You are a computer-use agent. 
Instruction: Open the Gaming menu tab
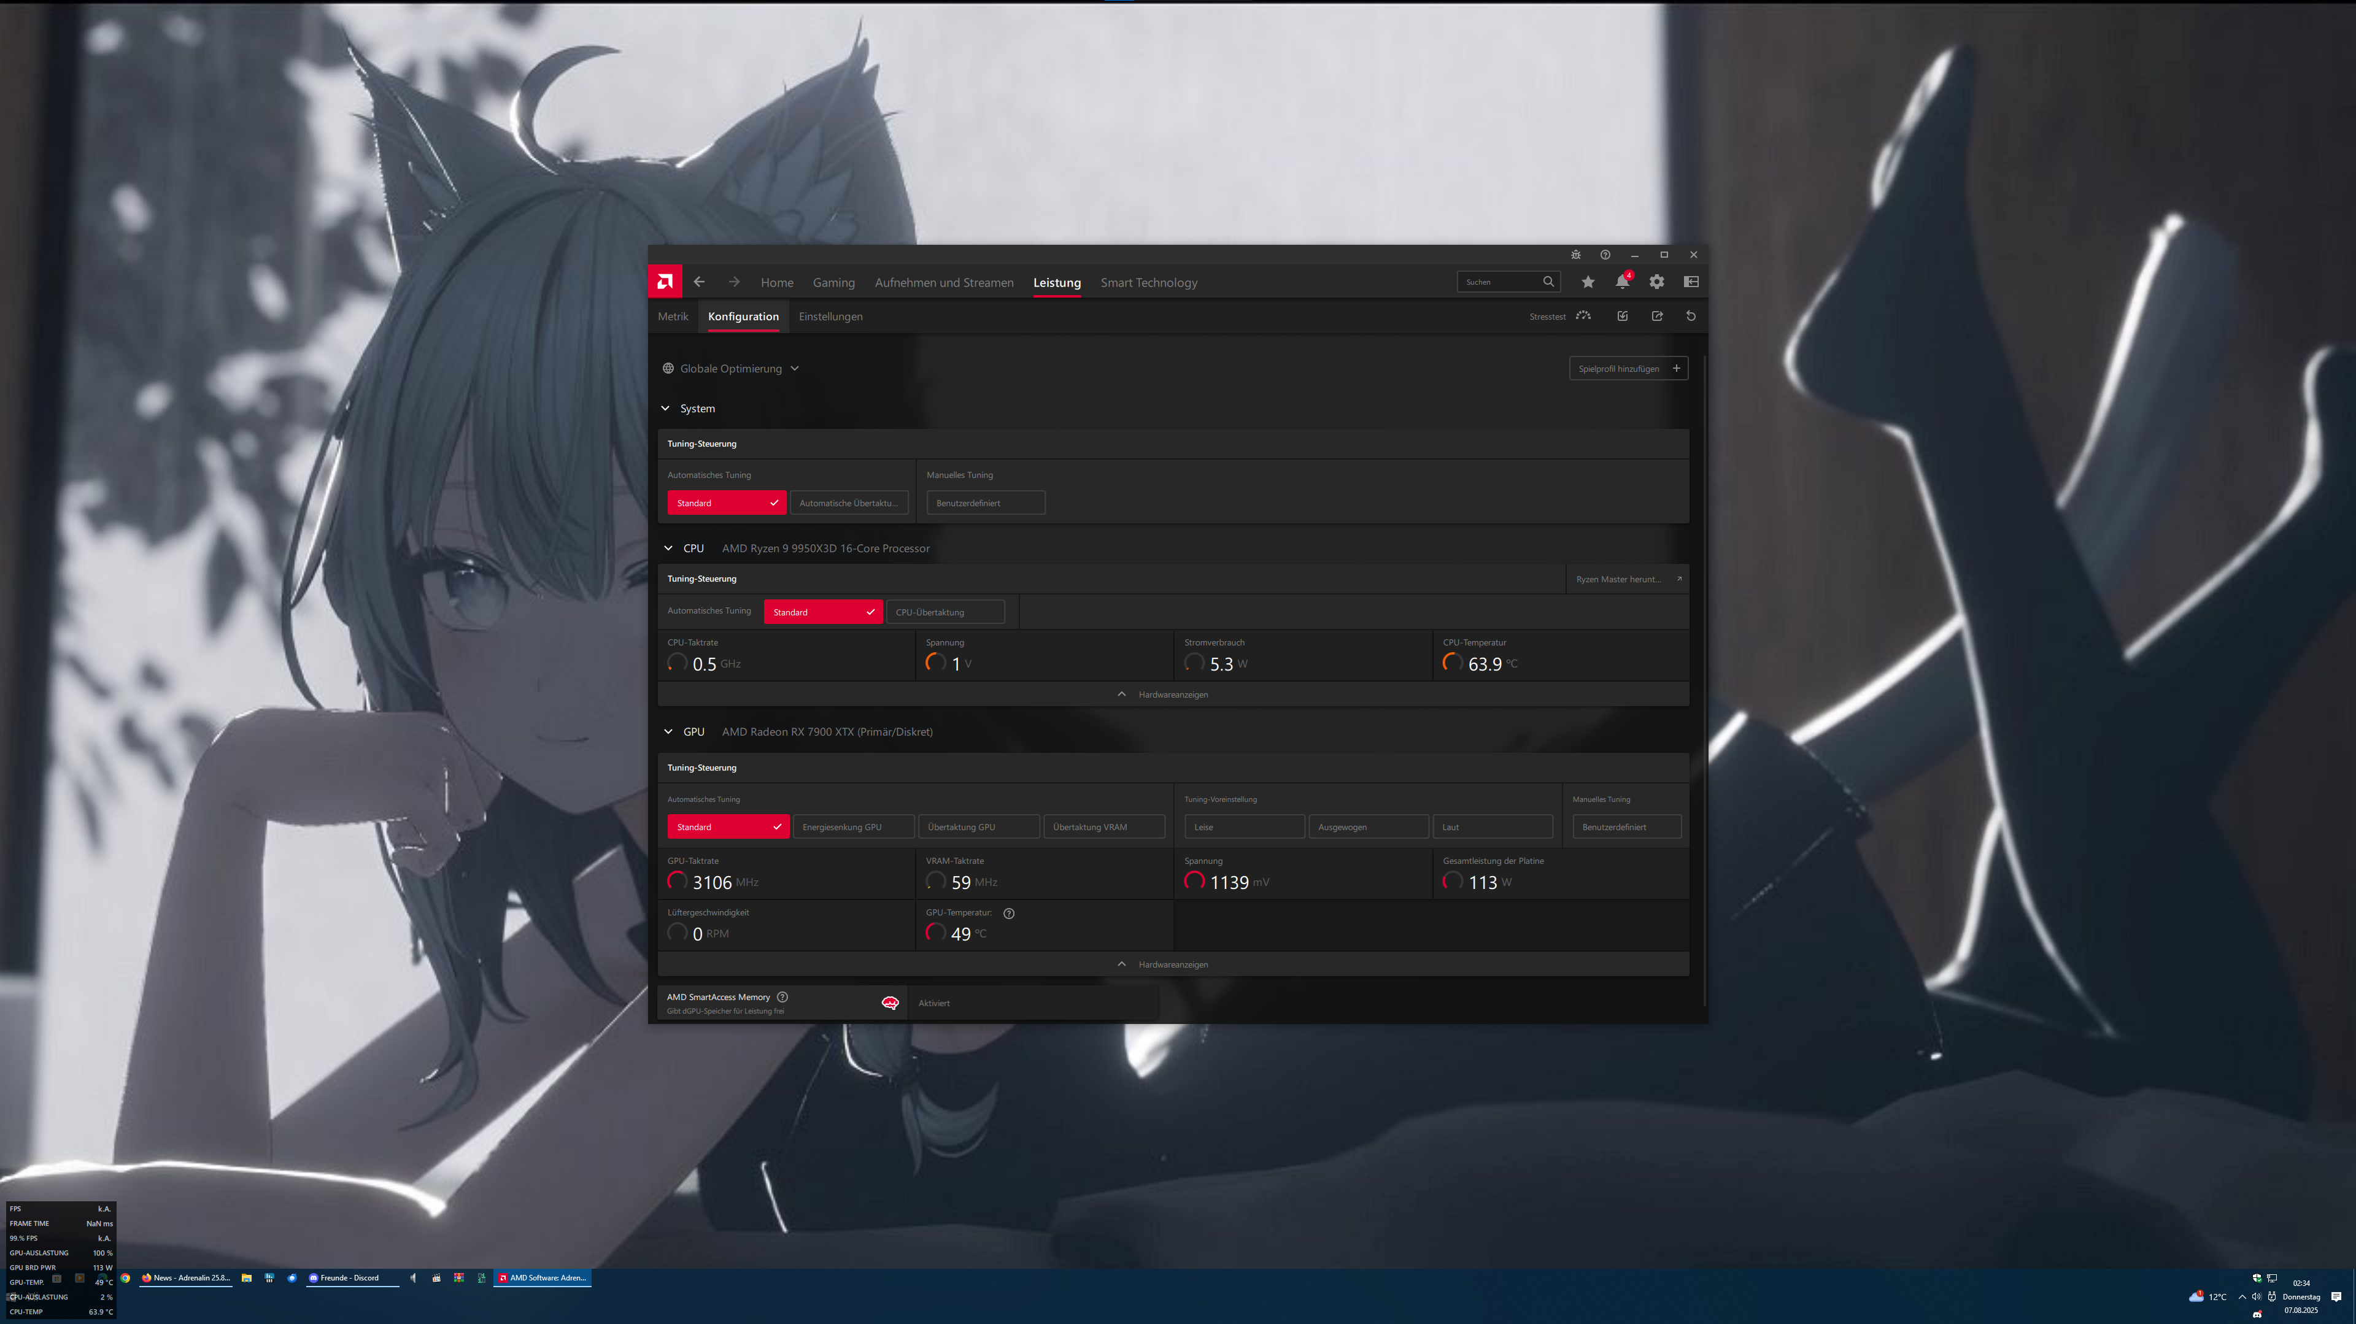click(x=833, y=283)
